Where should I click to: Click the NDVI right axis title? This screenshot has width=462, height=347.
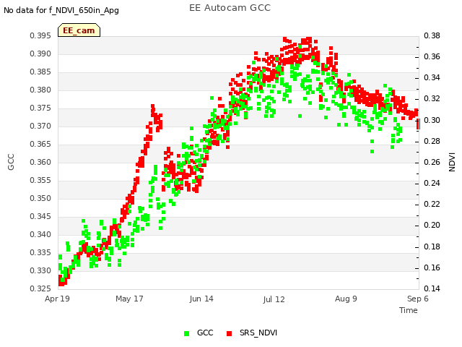pyautogui.click(x=452, y=162)
